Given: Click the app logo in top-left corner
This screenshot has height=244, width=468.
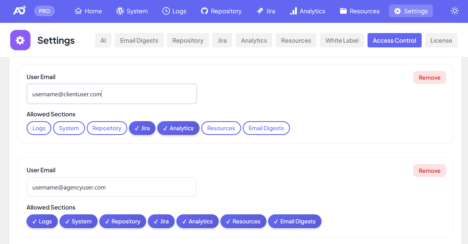Looking at the screenshot, I should [x=19, y=10].
